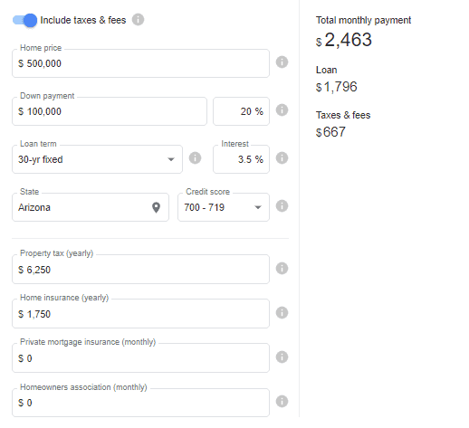This screenshot has width=469, height=428.
Task: Click the Property tax (yearly) field
Action: click(x=140, y=270)
